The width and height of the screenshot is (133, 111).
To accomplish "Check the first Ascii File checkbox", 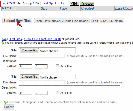I will point(57,66).
